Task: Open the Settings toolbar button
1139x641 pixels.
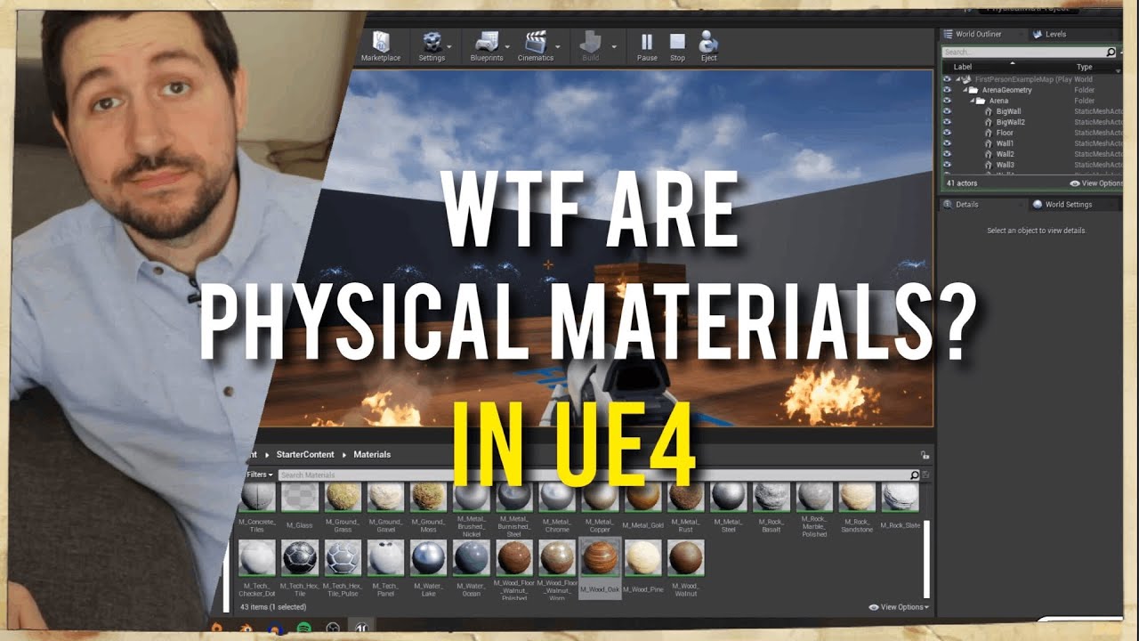Action: click(432, 46)
